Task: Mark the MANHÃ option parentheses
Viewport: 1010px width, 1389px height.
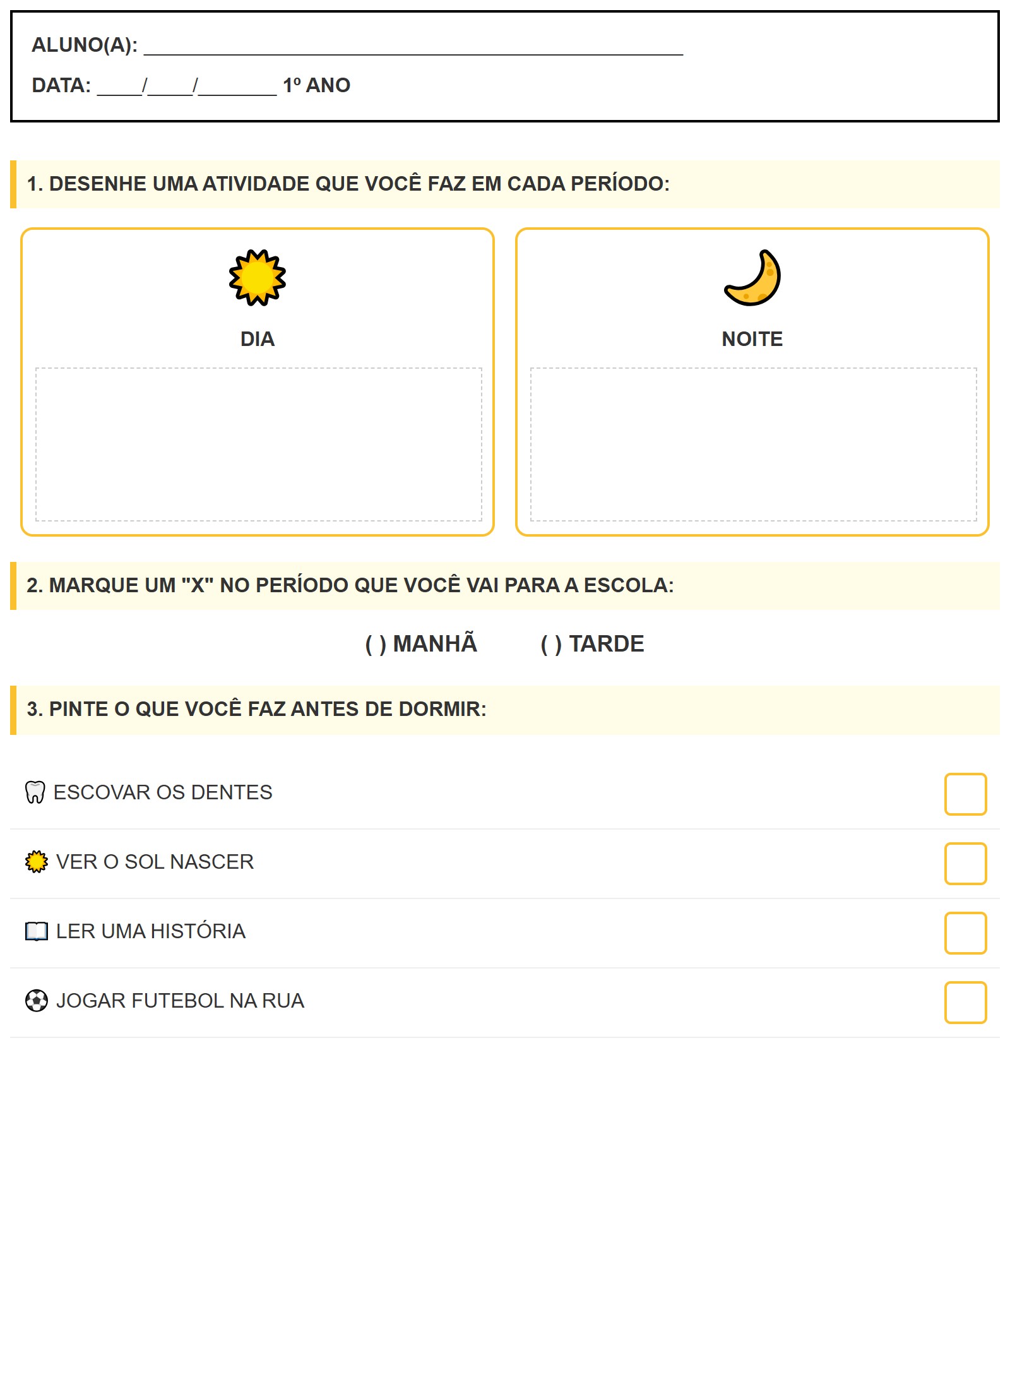Action: coord(376,645)
